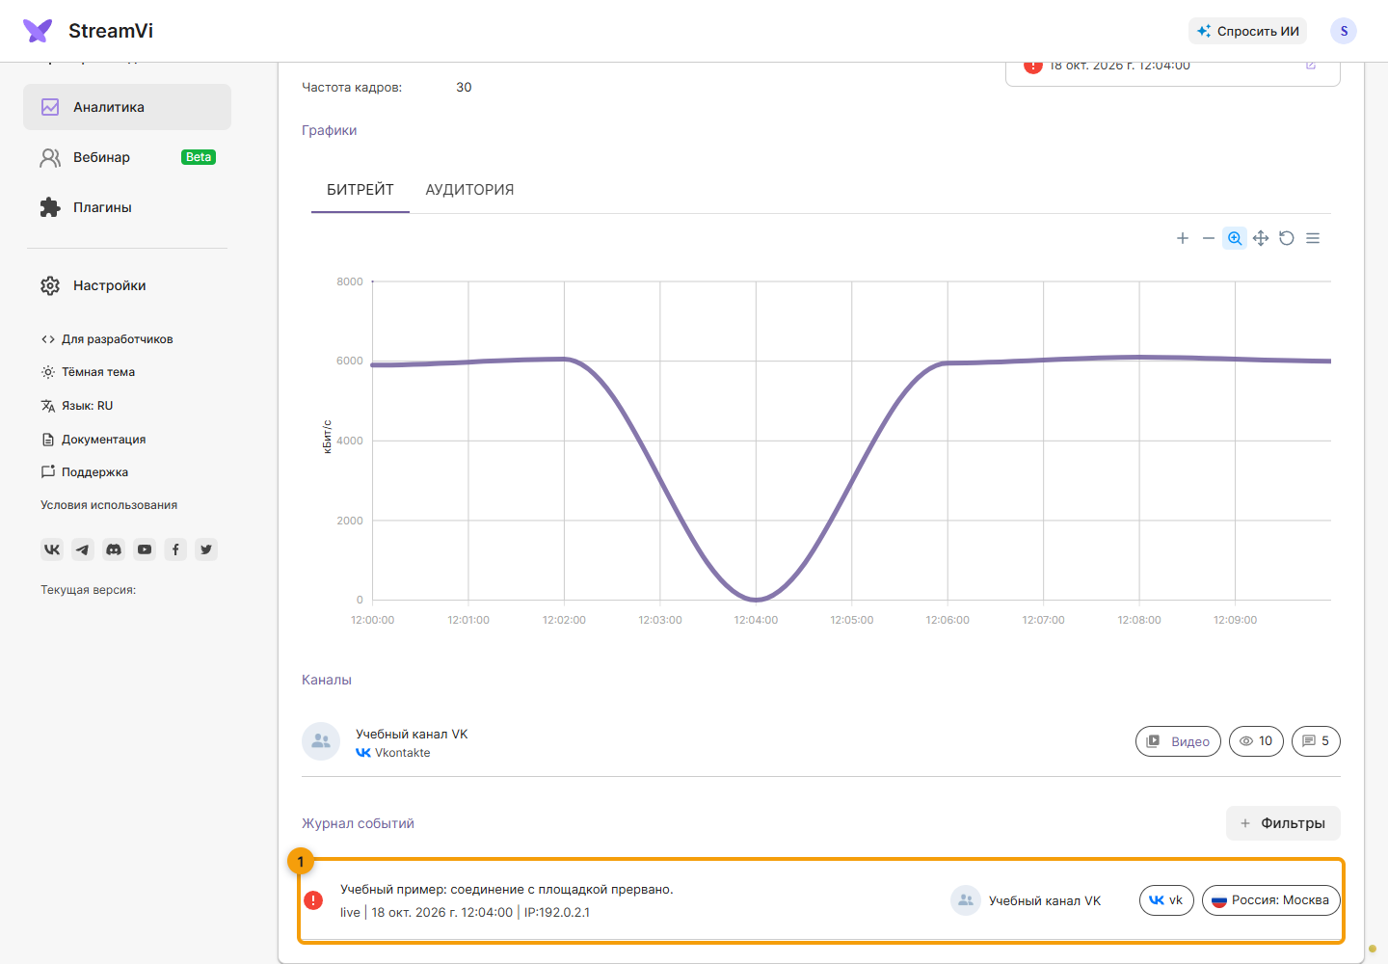Click the channel avatar in the Каналы section
Viewport: 1388px width, 964px height.
(321, 741)
